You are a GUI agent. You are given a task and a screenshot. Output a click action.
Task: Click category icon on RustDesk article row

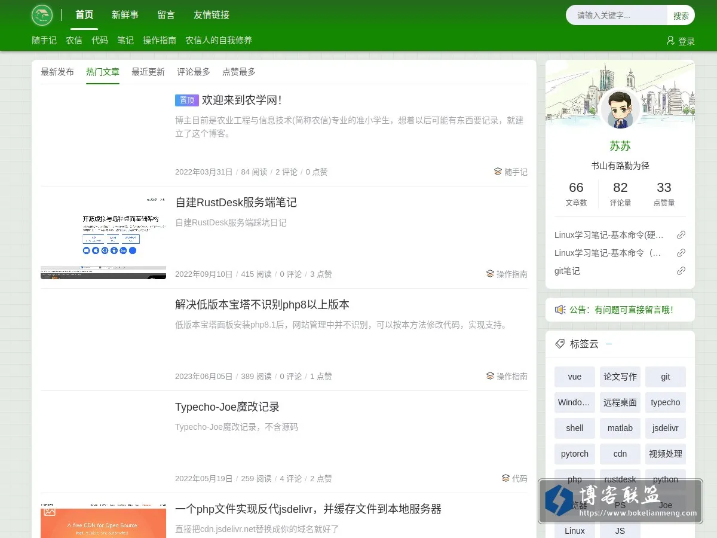click(x=490, y=274)
